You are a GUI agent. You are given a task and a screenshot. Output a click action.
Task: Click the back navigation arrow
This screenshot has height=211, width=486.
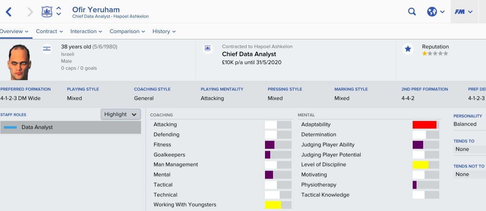point(9,12)
